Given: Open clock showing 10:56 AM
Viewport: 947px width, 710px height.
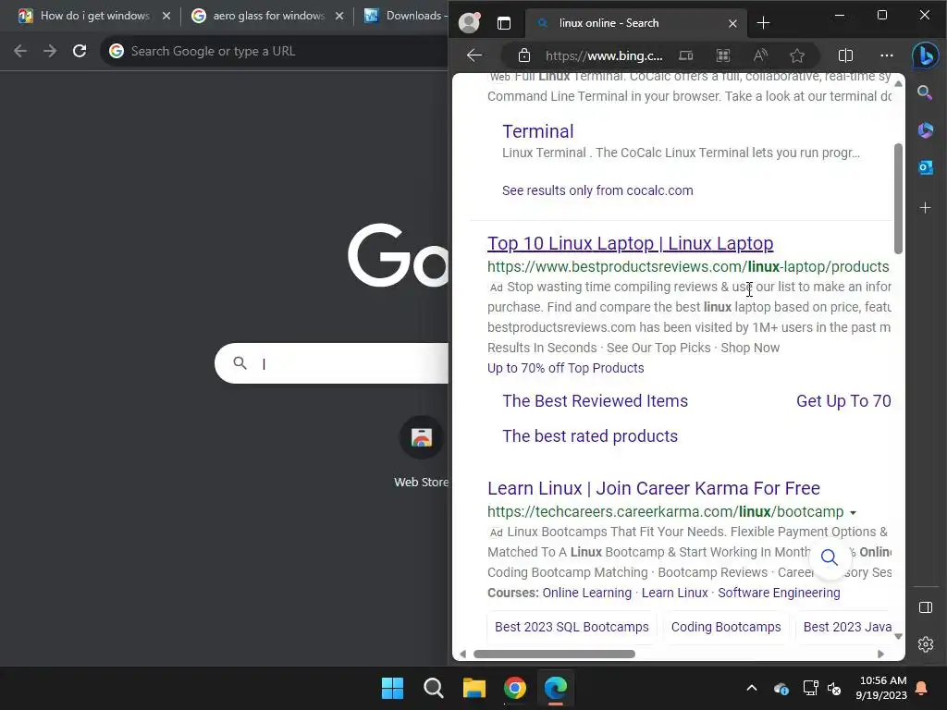Looking at the screenshot, I should (881, 688).
